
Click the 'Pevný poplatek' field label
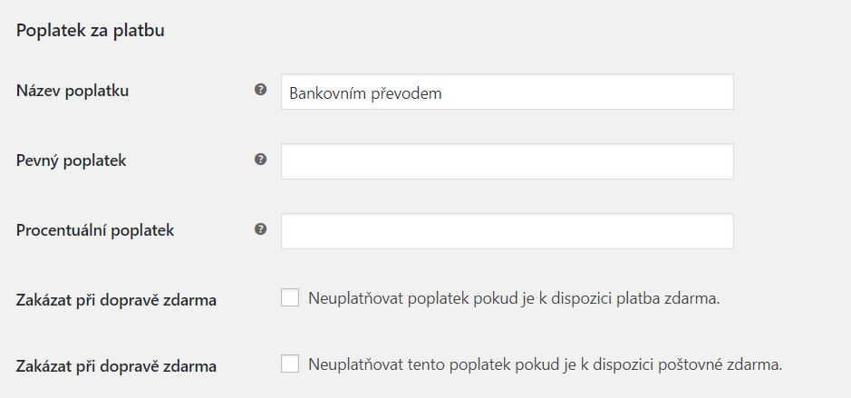pos(71,160)
